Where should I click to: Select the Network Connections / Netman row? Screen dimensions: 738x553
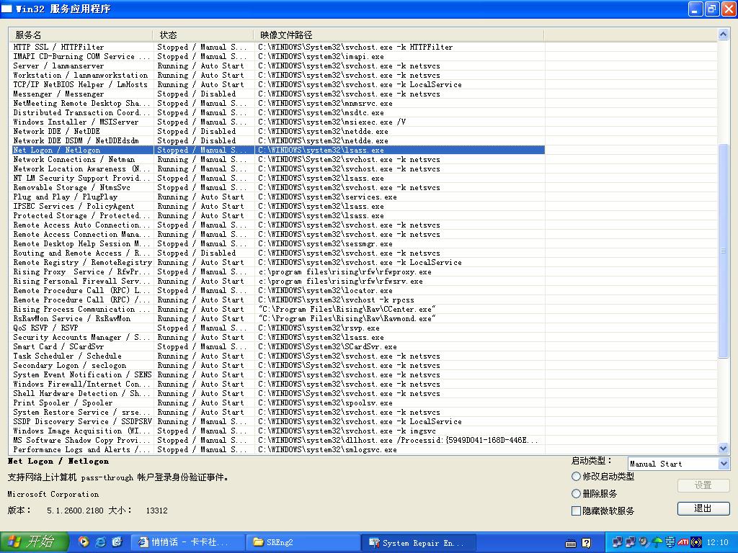[277, 159]
